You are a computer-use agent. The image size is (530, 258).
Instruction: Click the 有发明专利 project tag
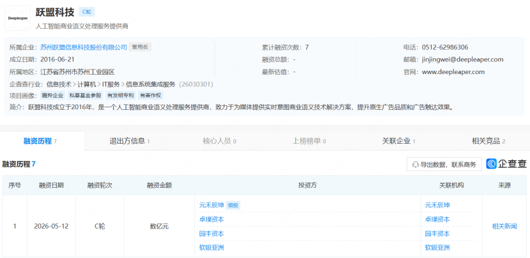(121, 96)
